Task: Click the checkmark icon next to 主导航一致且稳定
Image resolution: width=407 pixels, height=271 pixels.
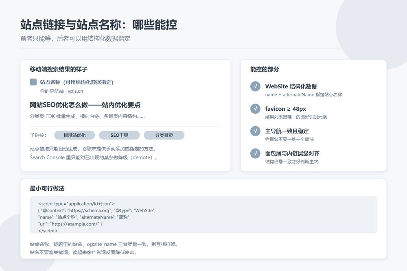Action: pyautogui.click(x=255, y=131)
